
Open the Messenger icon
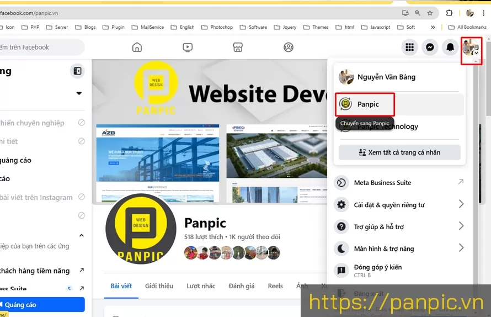point(430,47)
